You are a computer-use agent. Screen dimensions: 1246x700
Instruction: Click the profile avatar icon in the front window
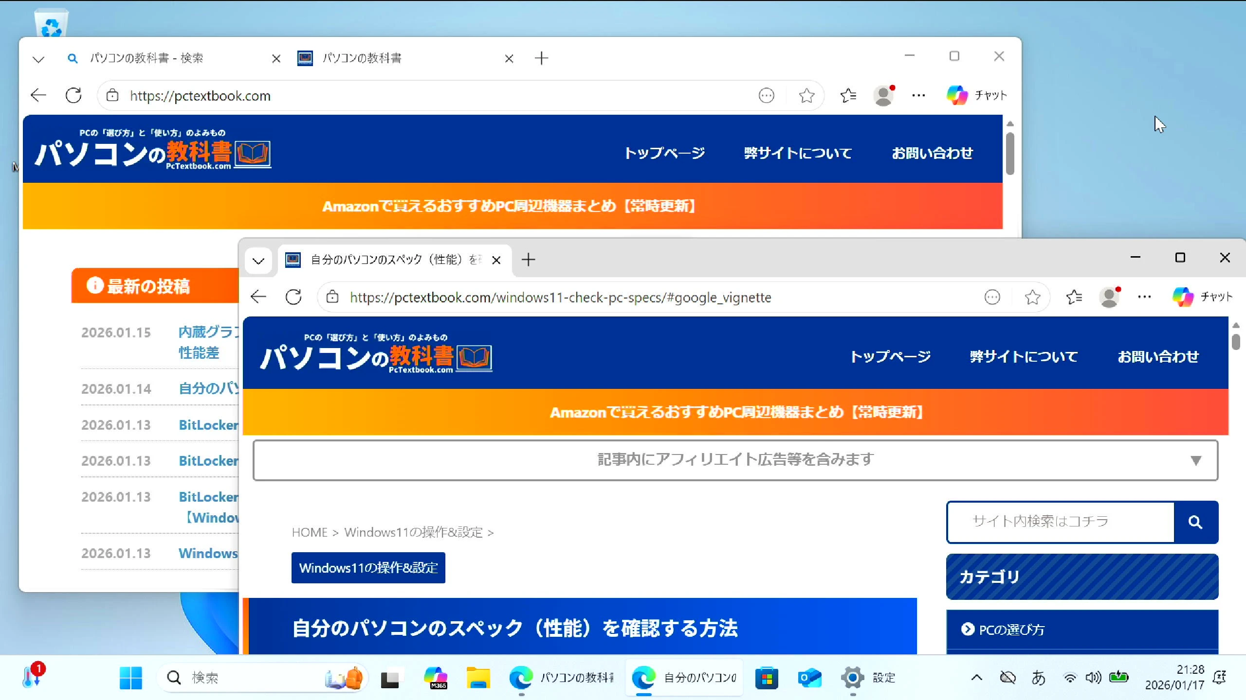pos(1109,297)
